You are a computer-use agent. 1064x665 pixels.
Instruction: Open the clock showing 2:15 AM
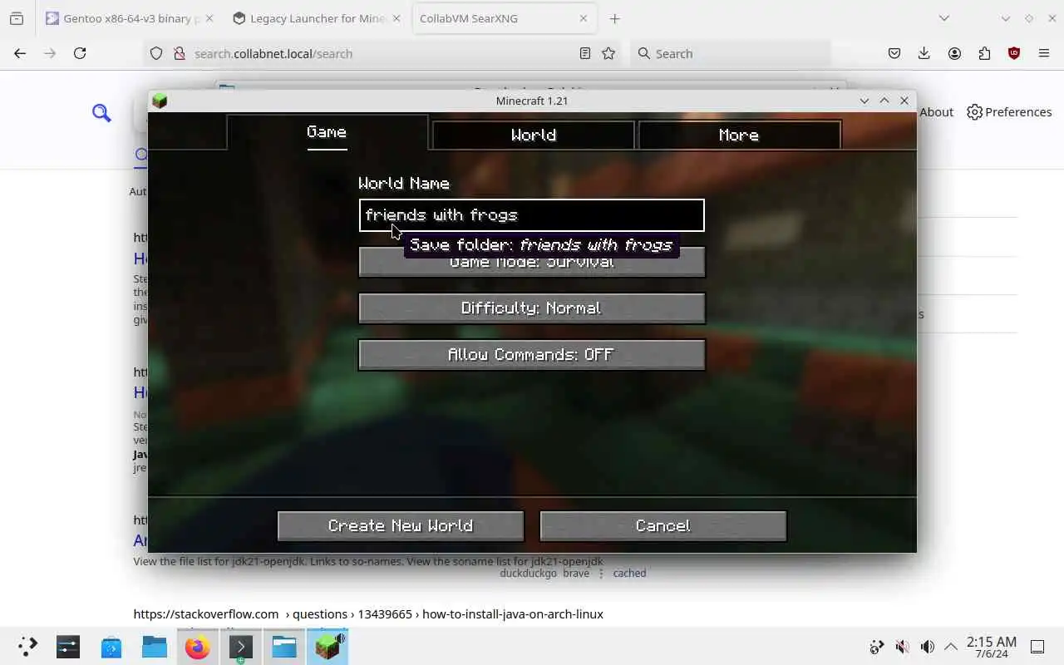[x=991, y=647]
